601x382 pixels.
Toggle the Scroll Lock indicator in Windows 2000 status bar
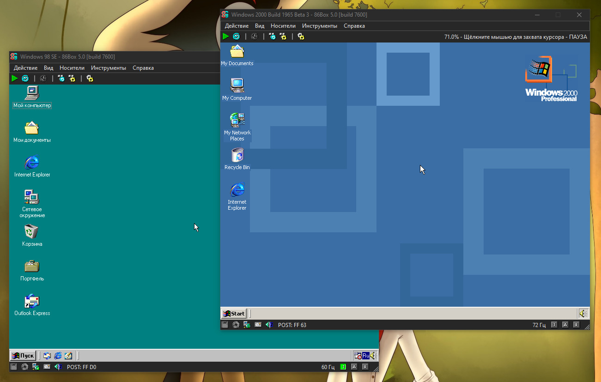(576, 325)
